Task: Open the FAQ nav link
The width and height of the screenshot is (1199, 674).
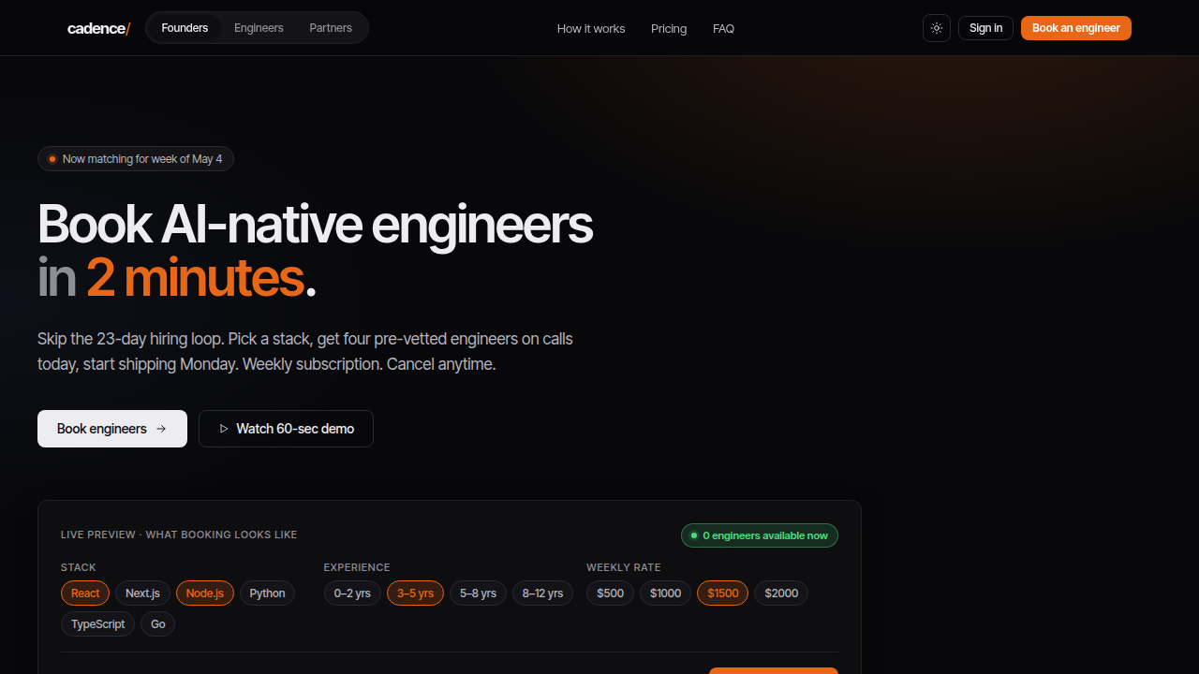Action: (723, 29)
